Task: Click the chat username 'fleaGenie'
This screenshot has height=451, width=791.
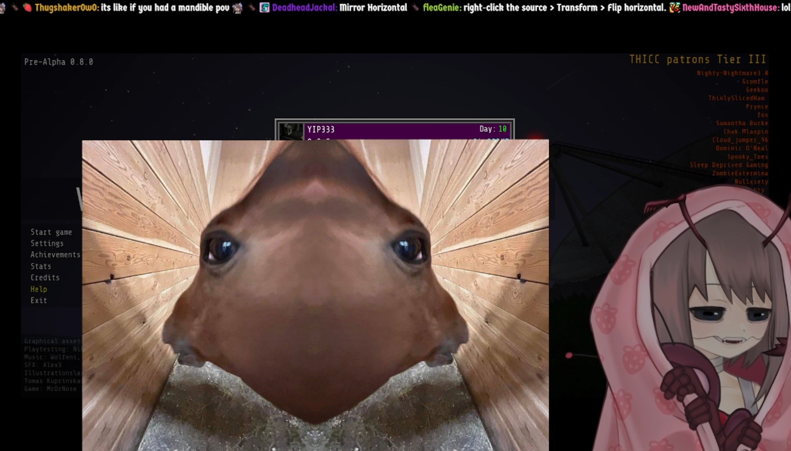Action: 442,8
